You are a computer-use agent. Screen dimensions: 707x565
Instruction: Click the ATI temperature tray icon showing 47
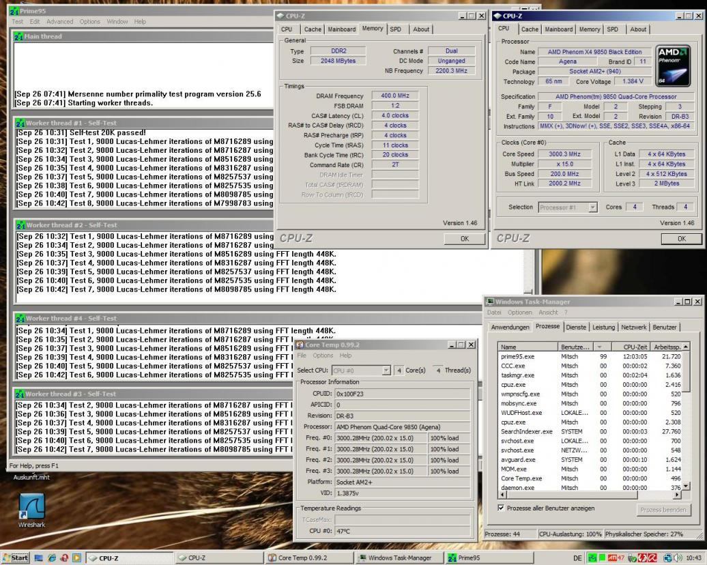point(616,558)
